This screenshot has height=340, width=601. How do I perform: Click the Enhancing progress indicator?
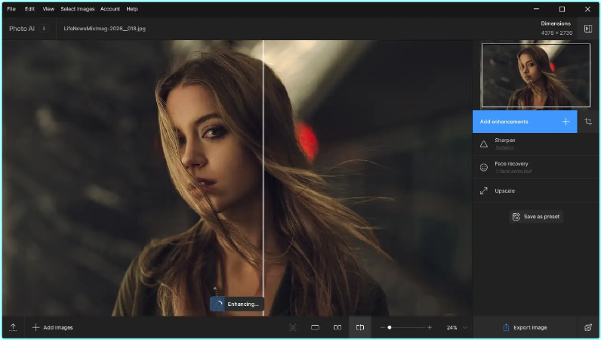tap(237, 304)
